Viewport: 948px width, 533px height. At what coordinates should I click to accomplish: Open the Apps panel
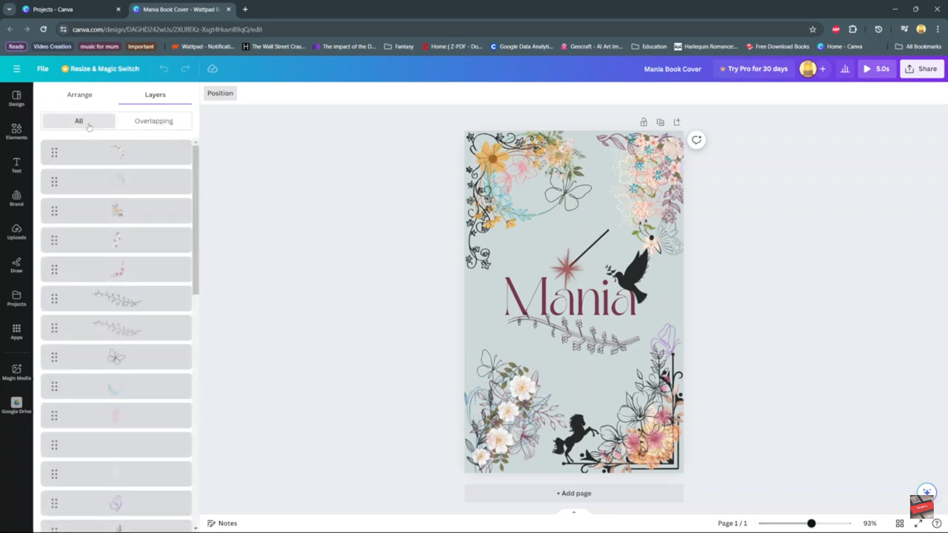[x=17, y=332]
